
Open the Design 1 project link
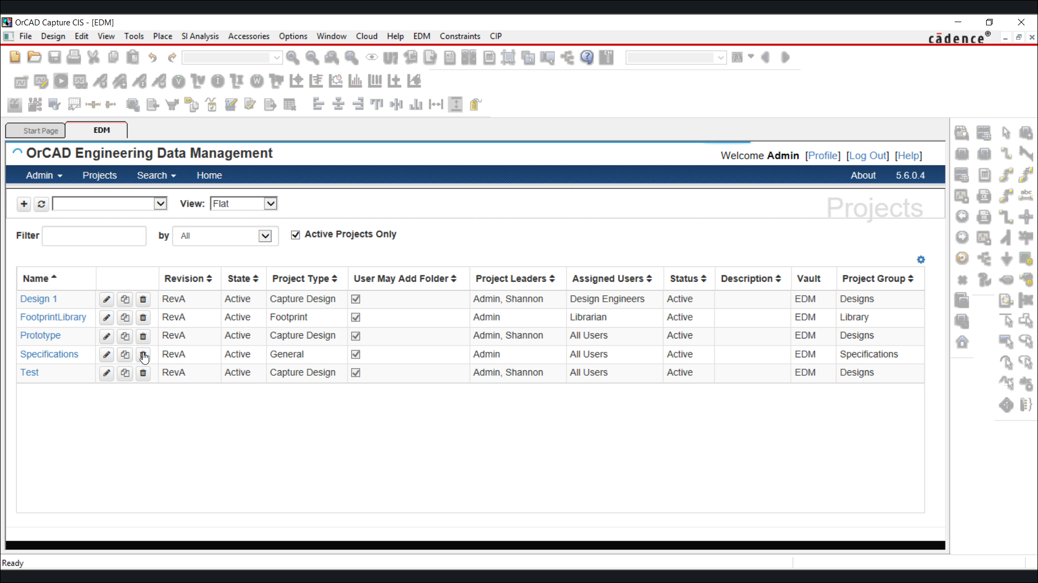click(x=38, y=299)
